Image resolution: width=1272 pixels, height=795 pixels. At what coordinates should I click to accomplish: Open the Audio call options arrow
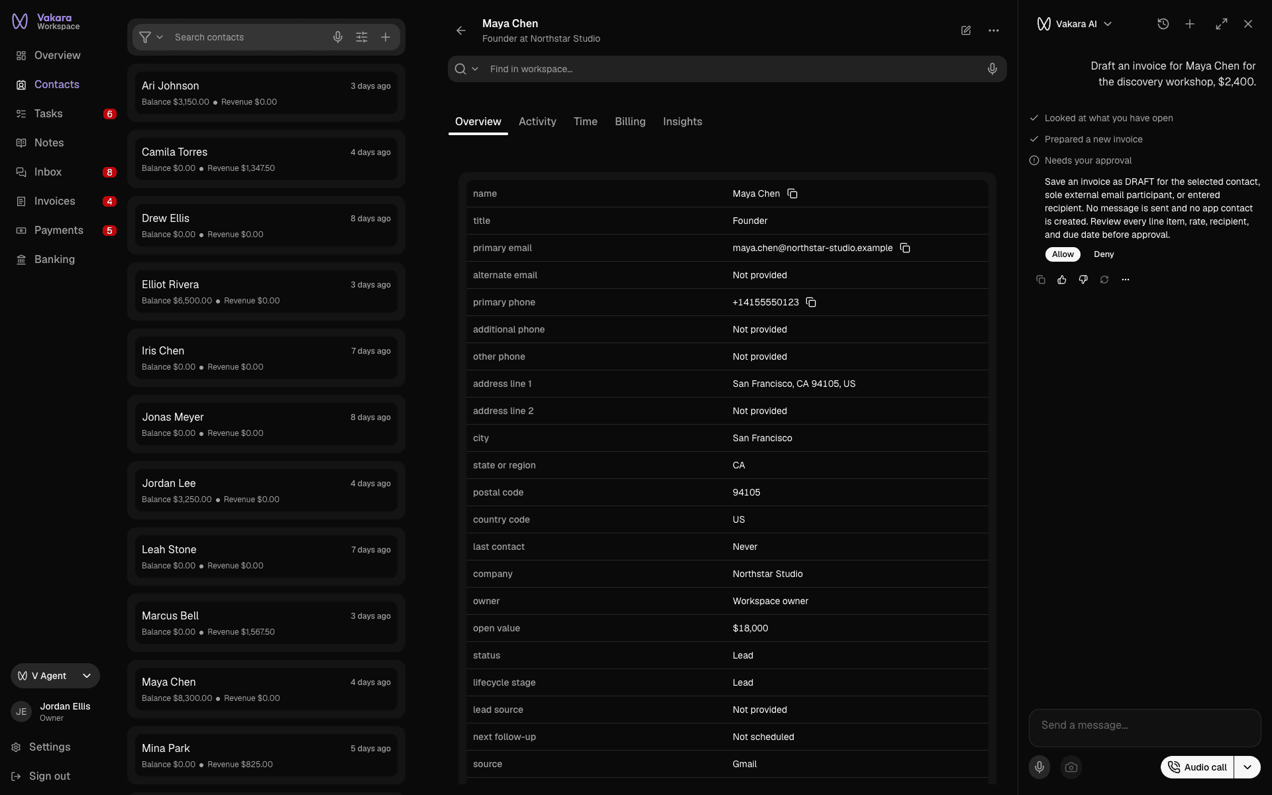1247,767
